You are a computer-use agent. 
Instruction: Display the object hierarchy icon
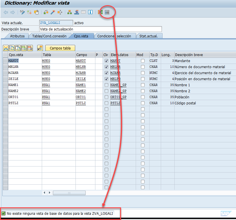click(x=69, y=12)
